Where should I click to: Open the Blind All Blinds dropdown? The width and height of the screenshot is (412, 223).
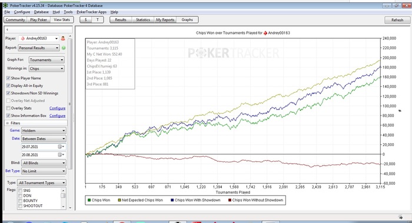coord(44,163)
